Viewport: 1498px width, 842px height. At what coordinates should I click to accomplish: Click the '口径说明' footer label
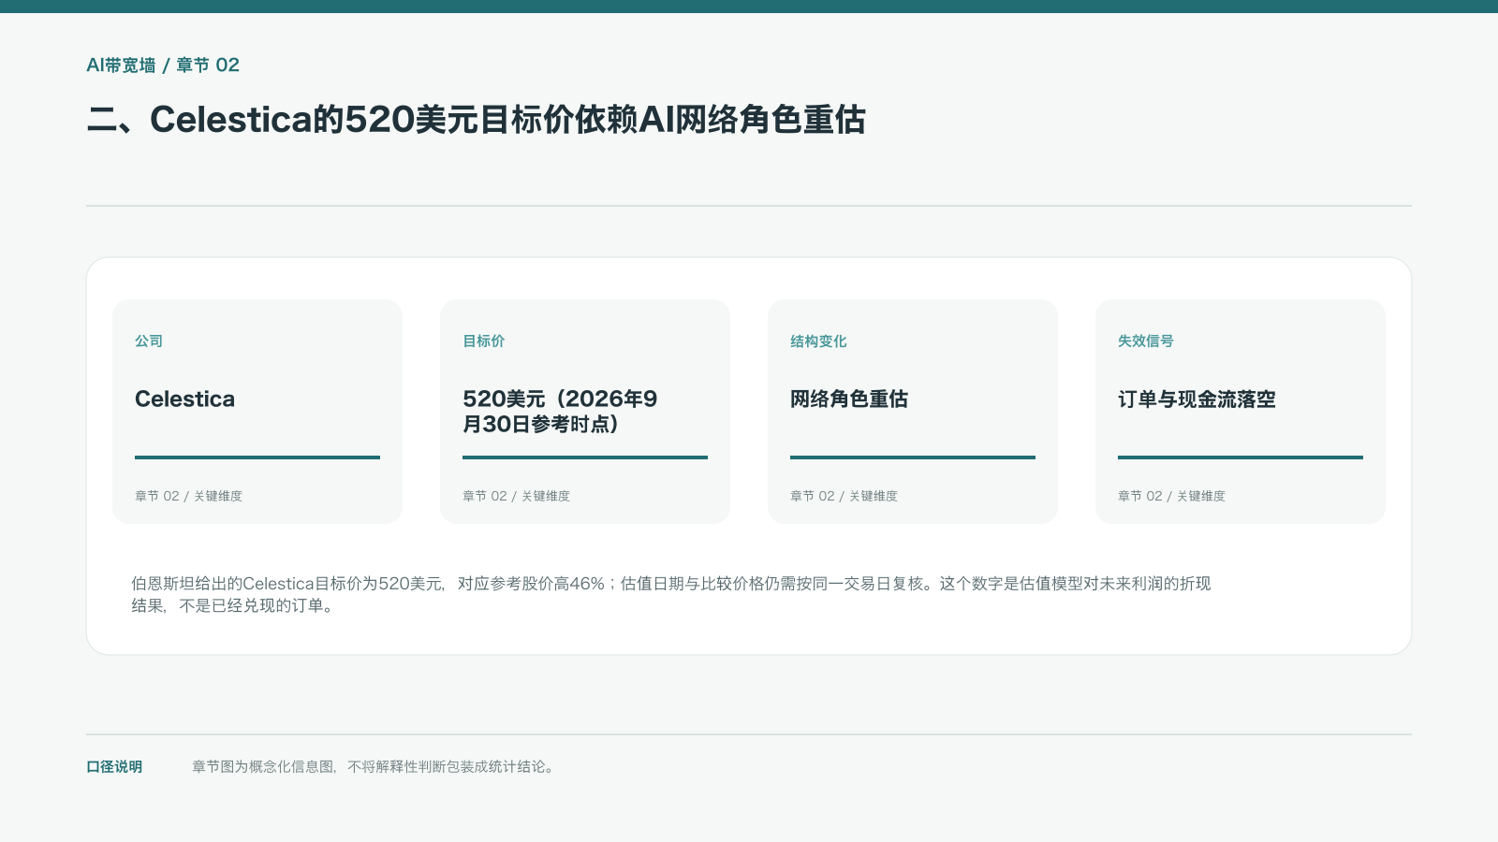tap(114, 767)
